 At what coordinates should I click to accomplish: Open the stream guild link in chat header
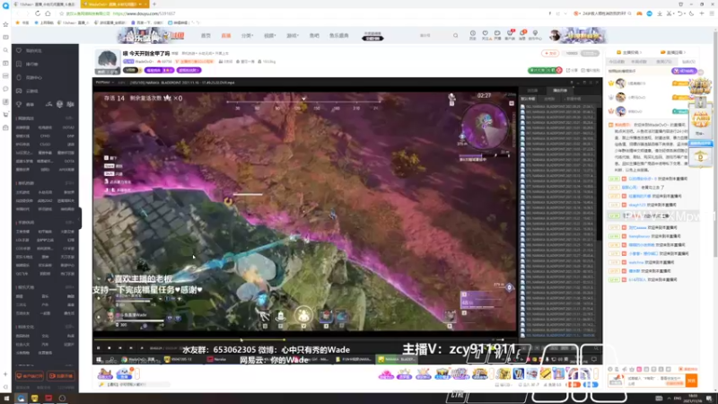pos(673,52)
